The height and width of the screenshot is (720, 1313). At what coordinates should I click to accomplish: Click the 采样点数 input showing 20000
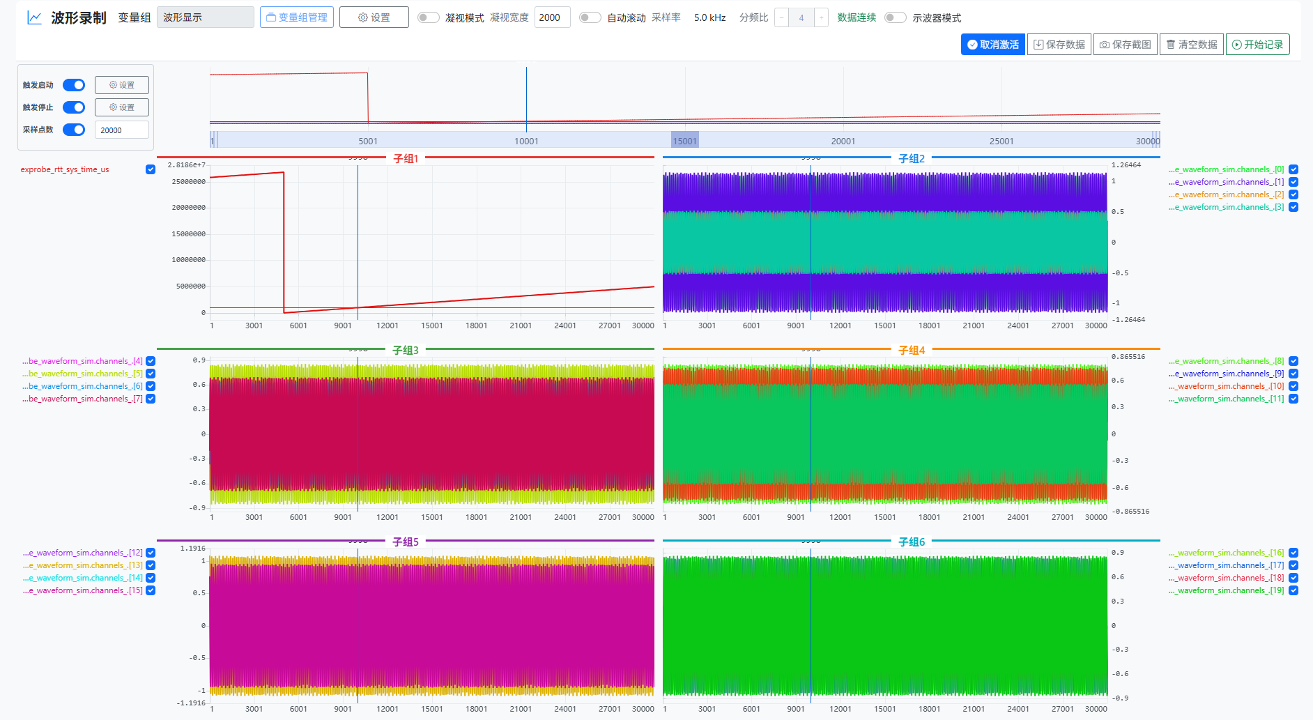click(x=122, y=130)
